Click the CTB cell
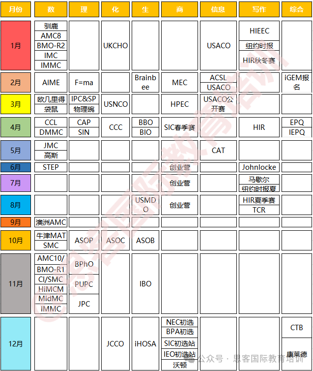 [297, 328]
